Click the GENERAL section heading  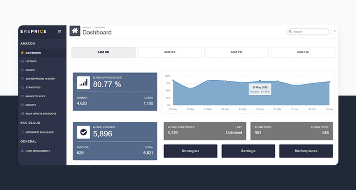pyautogui.click(x=28, y=141)
